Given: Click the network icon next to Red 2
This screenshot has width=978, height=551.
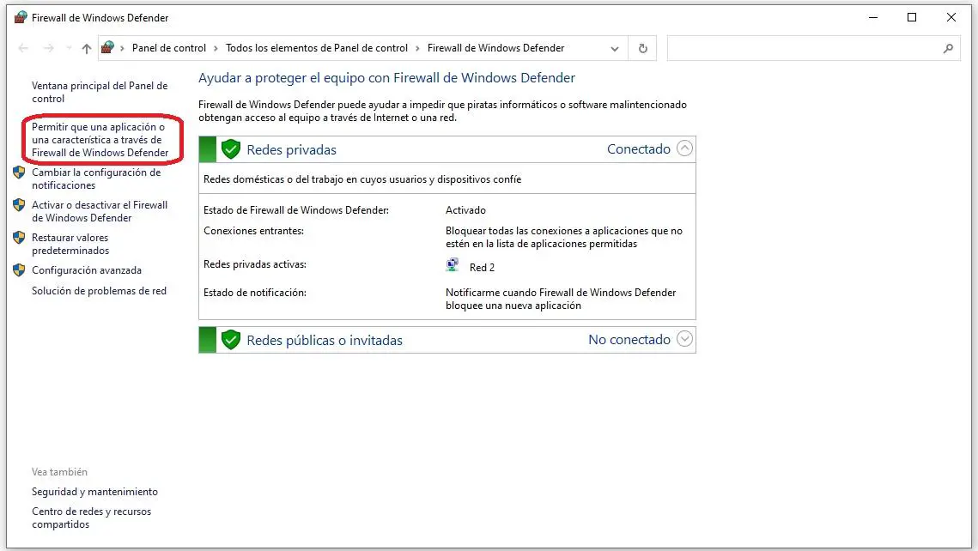Looking at the screenshot, I should (453, 265).
